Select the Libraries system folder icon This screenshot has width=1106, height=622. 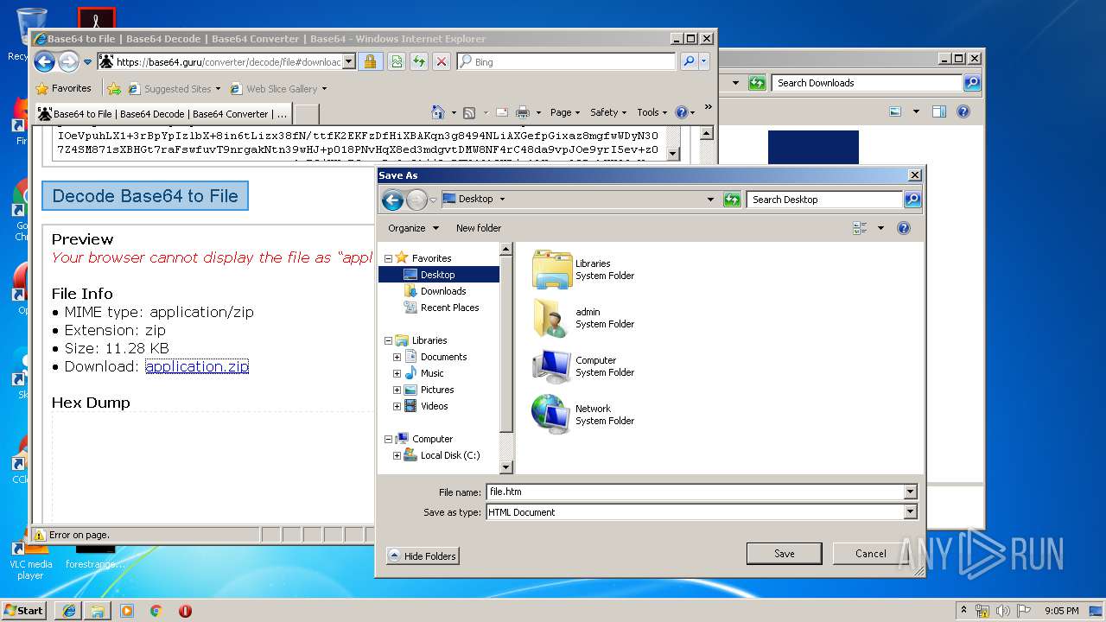click(552, 270)
